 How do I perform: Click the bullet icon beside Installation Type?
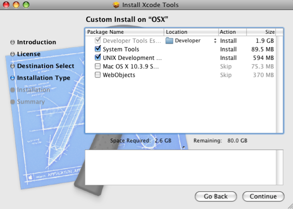coord(12,78)
